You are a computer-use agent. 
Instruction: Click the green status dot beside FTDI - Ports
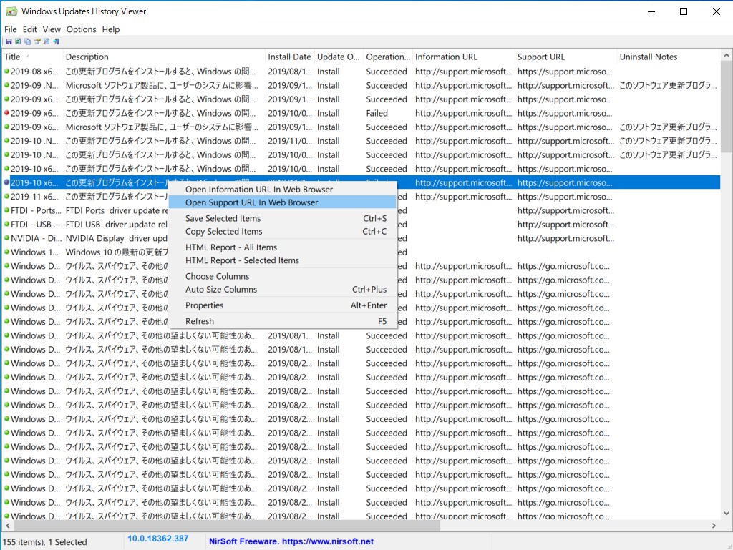6,210
